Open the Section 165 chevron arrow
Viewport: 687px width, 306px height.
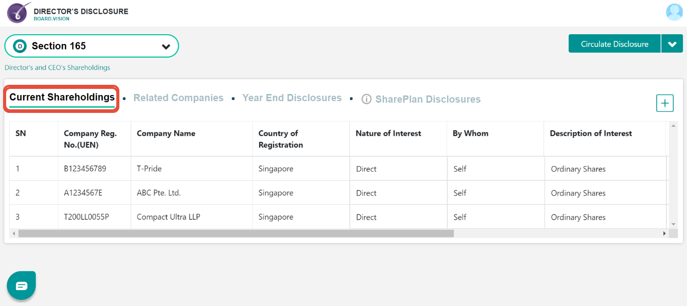tap(165, 45)
